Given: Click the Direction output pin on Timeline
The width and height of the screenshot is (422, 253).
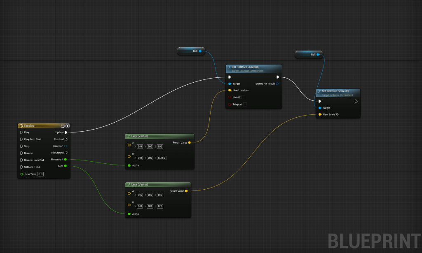Looking at the screenshot, I should pos(66,146).
